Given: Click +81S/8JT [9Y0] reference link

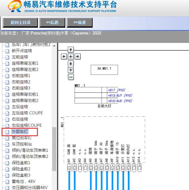Looking at the screenshot, I should pyautogui.click(x=120, y=95).
